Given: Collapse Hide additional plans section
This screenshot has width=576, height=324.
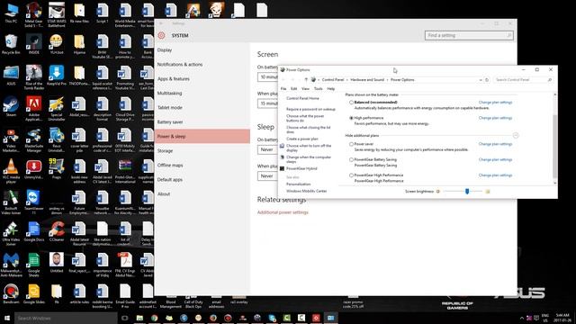Looking at the screenshot, I should 516,136.
